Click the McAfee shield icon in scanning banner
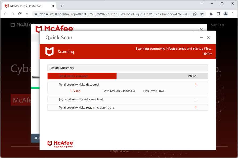238x158 pixels. [50, 51]
